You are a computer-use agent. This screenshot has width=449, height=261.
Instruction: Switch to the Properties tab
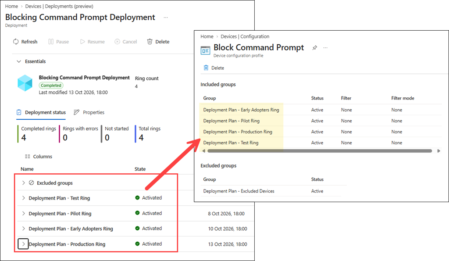[89, 112]
